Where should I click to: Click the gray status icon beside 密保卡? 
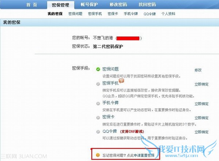click(98, 118)
